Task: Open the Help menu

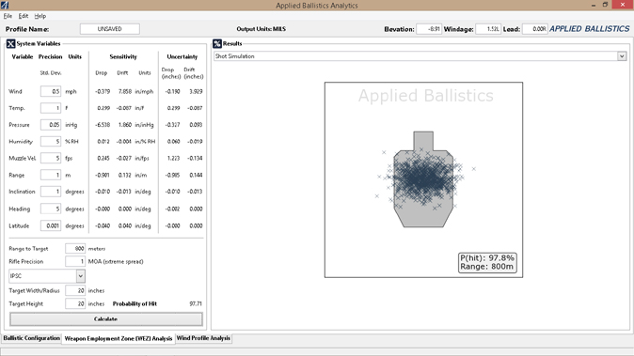Action: [40, 16]
